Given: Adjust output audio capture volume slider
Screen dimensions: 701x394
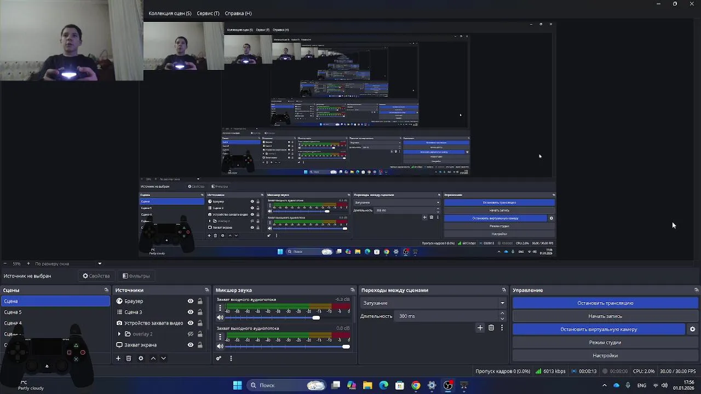Looking at the screenshot, I should [x=346, y=346].
